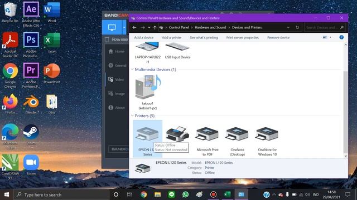Collapse the Printers group

click(132, 116)
